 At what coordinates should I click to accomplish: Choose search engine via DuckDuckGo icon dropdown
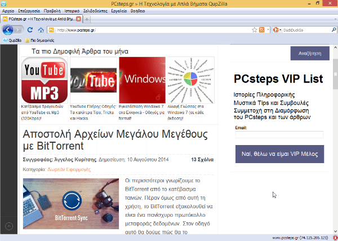[277, 30]
